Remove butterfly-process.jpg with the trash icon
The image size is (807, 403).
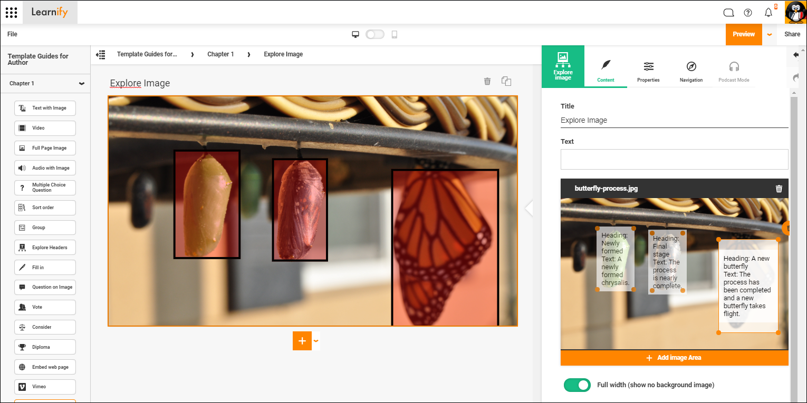[779, 188]
